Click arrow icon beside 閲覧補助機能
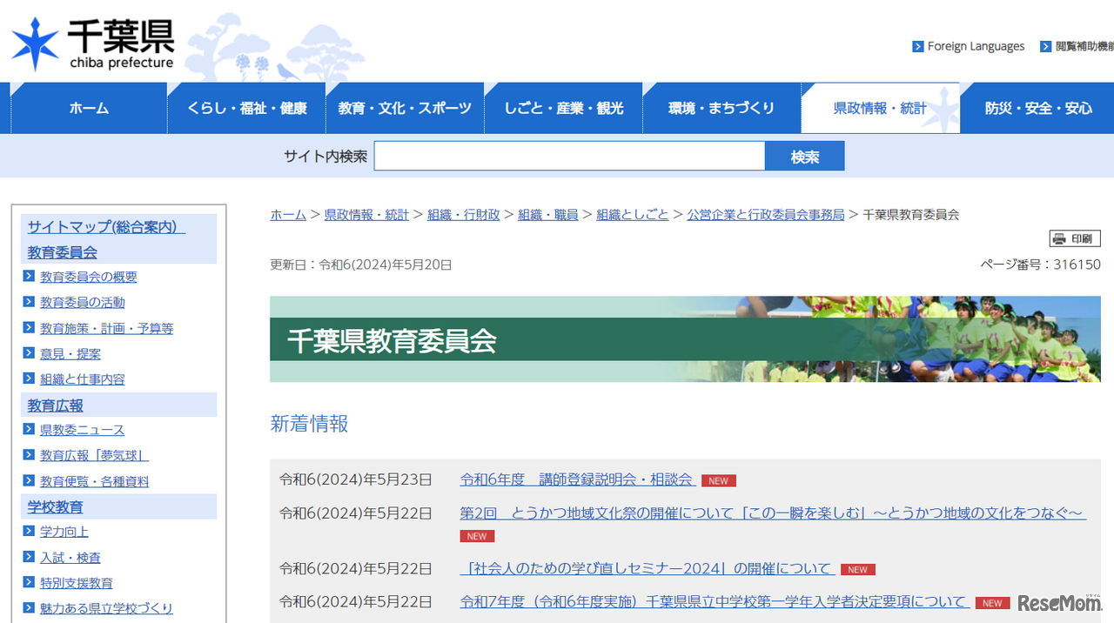The width and height of the screenshot is (1114, 623). click(1046, 46)
